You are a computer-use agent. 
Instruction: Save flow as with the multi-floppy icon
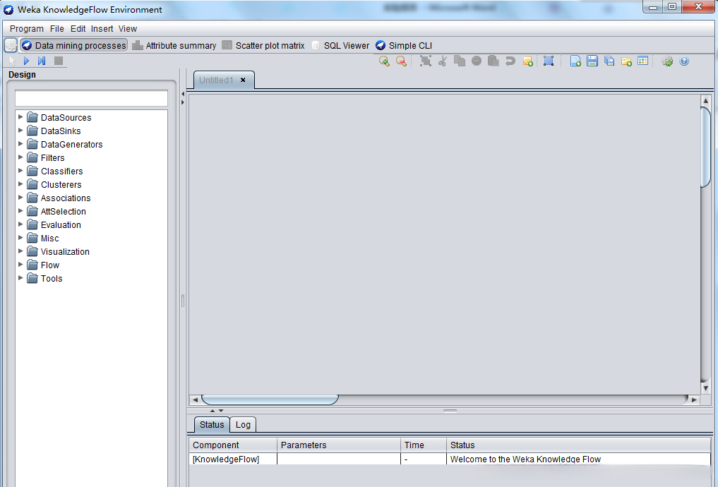[x=609, y=61]
